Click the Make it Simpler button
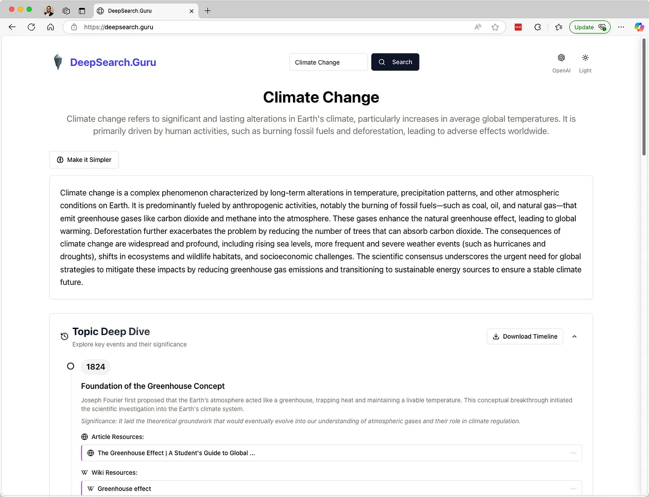Screen dimensions: 649x497 84,160
